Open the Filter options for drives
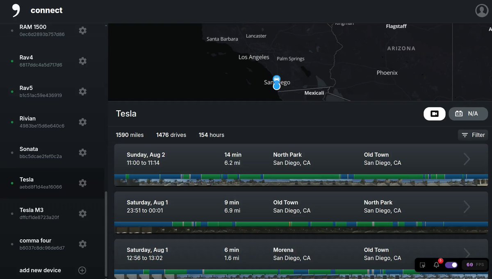 click(473, 135)
